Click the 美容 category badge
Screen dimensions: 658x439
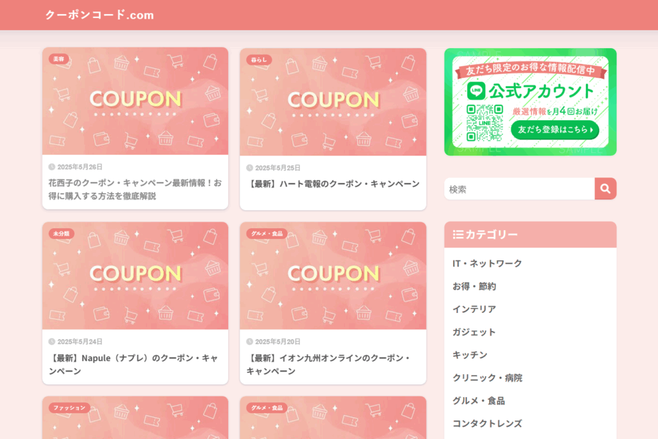58,59
